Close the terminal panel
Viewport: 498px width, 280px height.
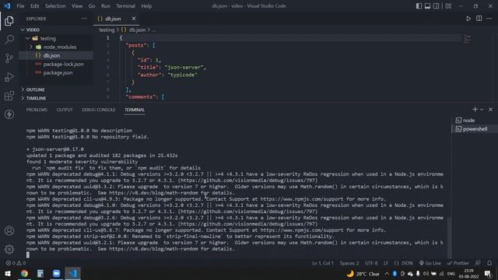click(x=490, y=109)
